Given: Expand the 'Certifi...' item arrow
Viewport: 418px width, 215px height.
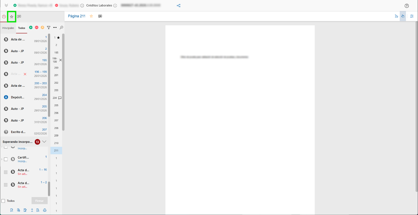Looking at the screenshot, I should pyautogui.click(x=2, y=159).
